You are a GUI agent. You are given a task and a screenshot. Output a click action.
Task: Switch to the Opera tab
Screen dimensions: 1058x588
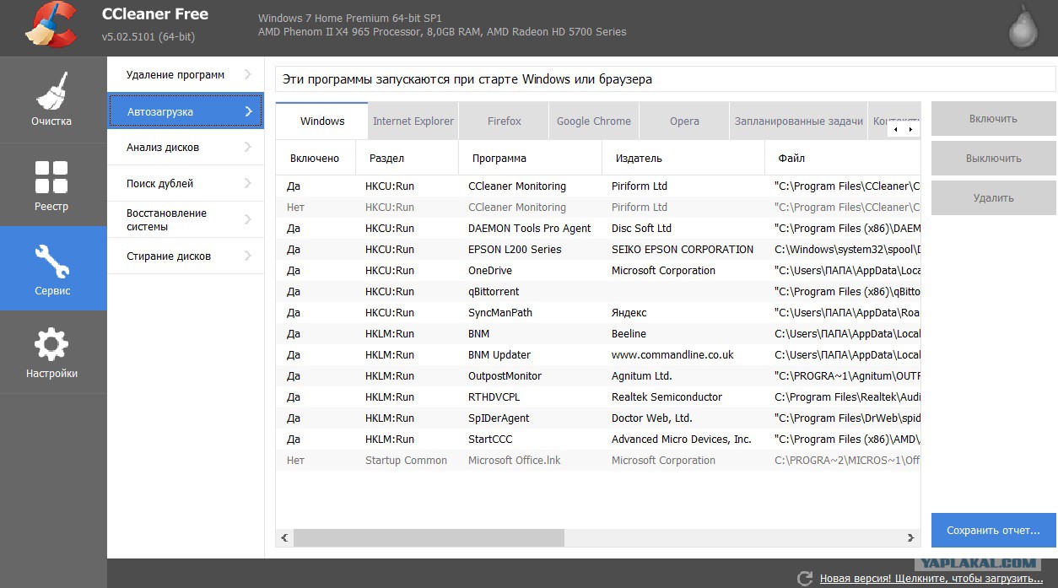(x=684, y=121)
